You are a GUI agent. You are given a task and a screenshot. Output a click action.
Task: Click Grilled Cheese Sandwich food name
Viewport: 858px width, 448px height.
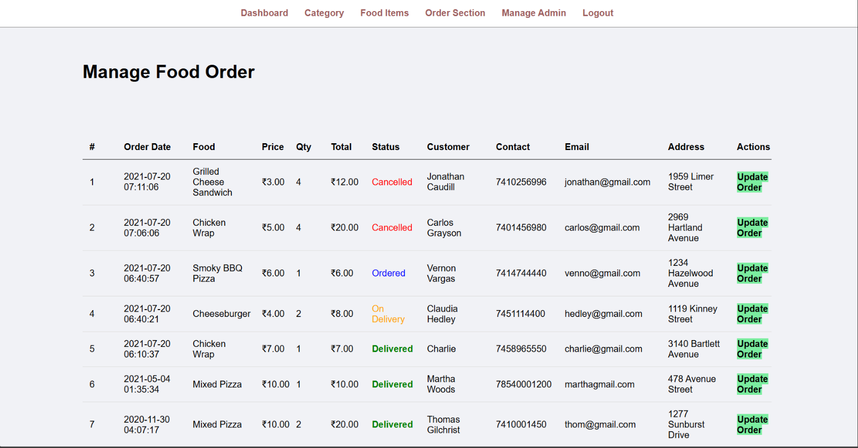213,182
